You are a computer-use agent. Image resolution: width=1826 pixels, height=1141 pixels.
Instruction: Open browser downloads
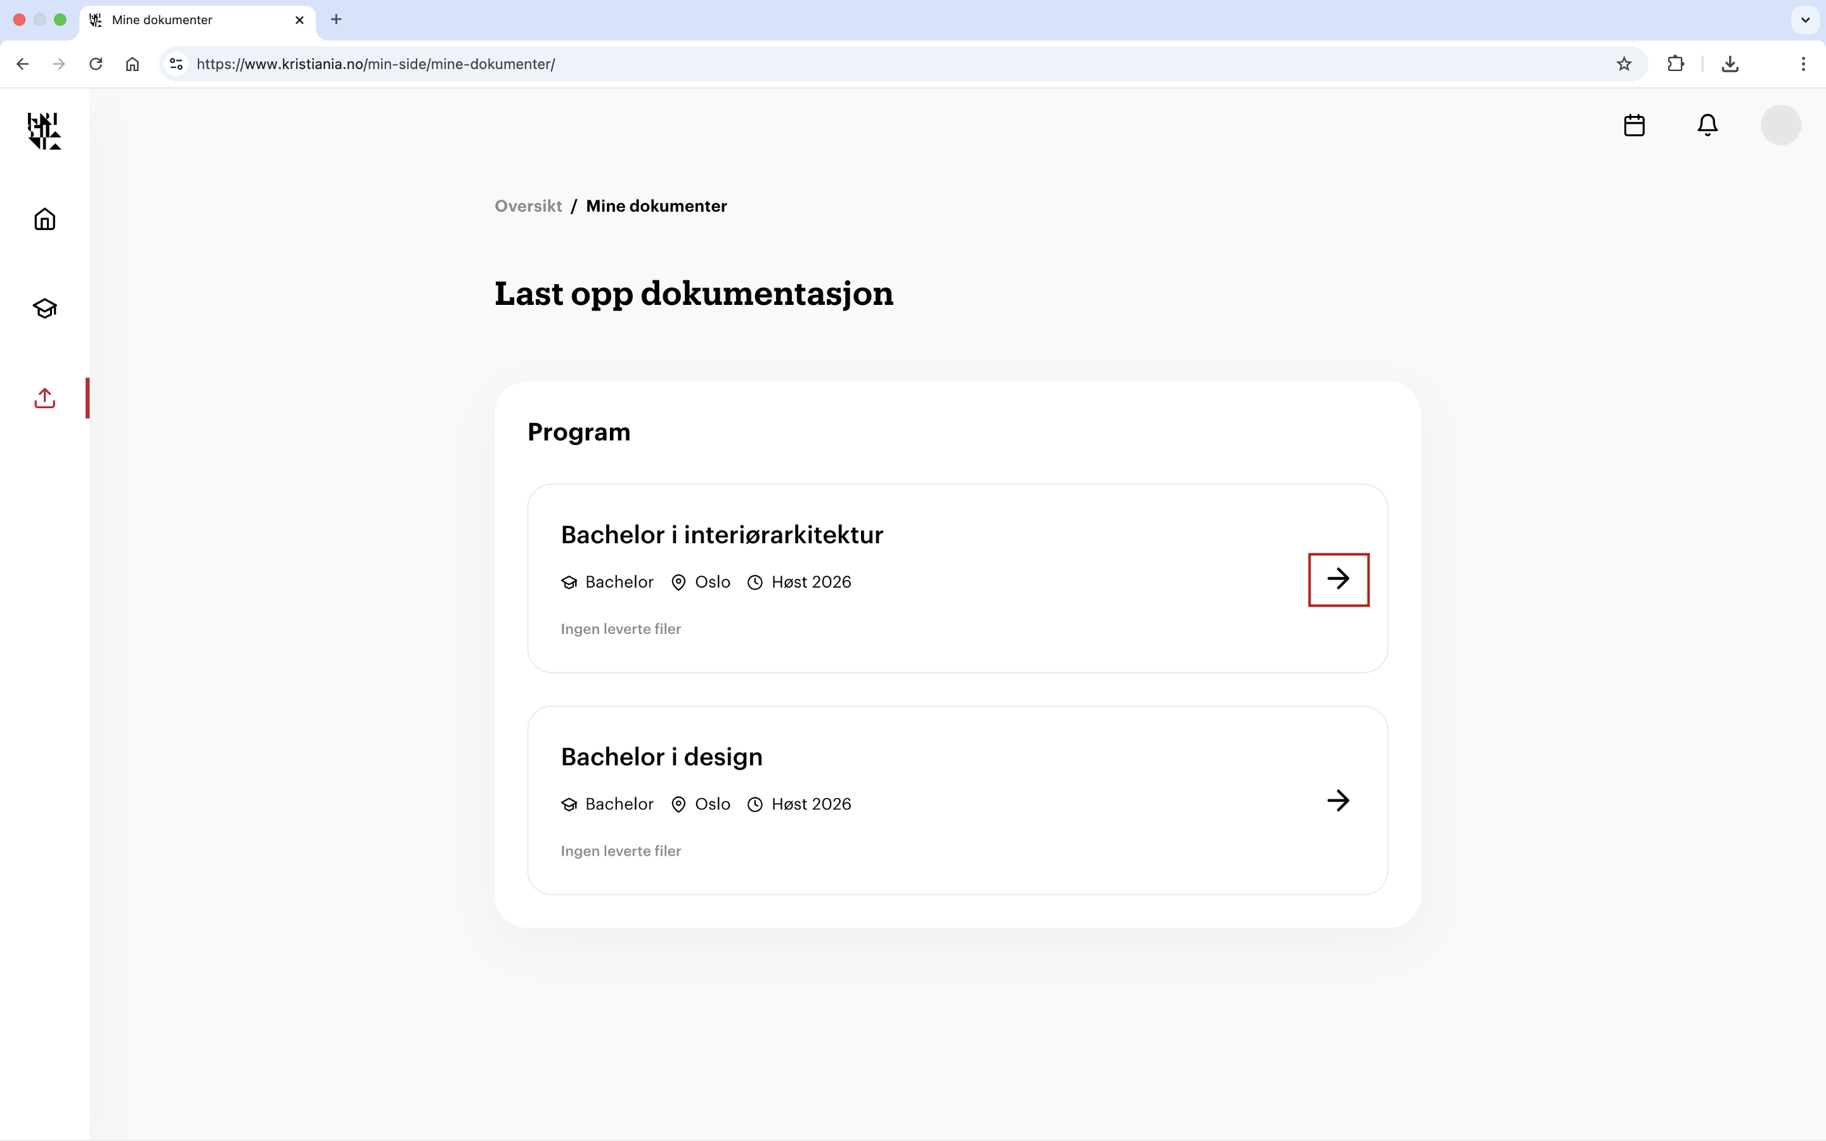[1730, 63]
